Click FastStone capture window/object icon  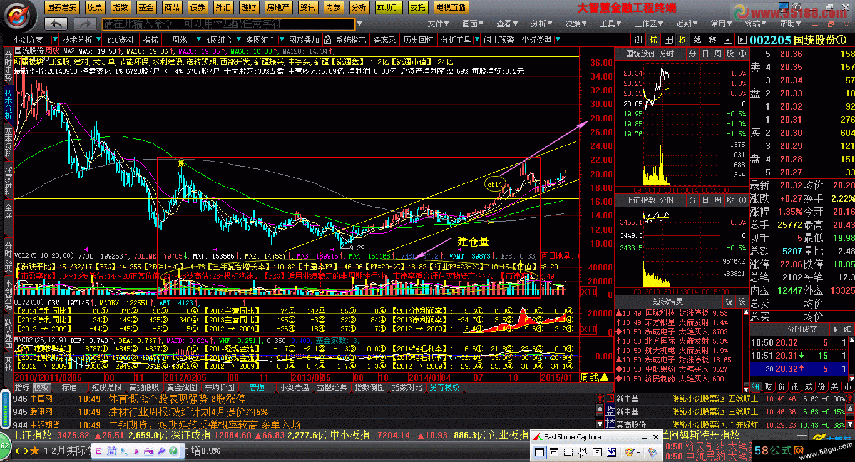(553, 451)
